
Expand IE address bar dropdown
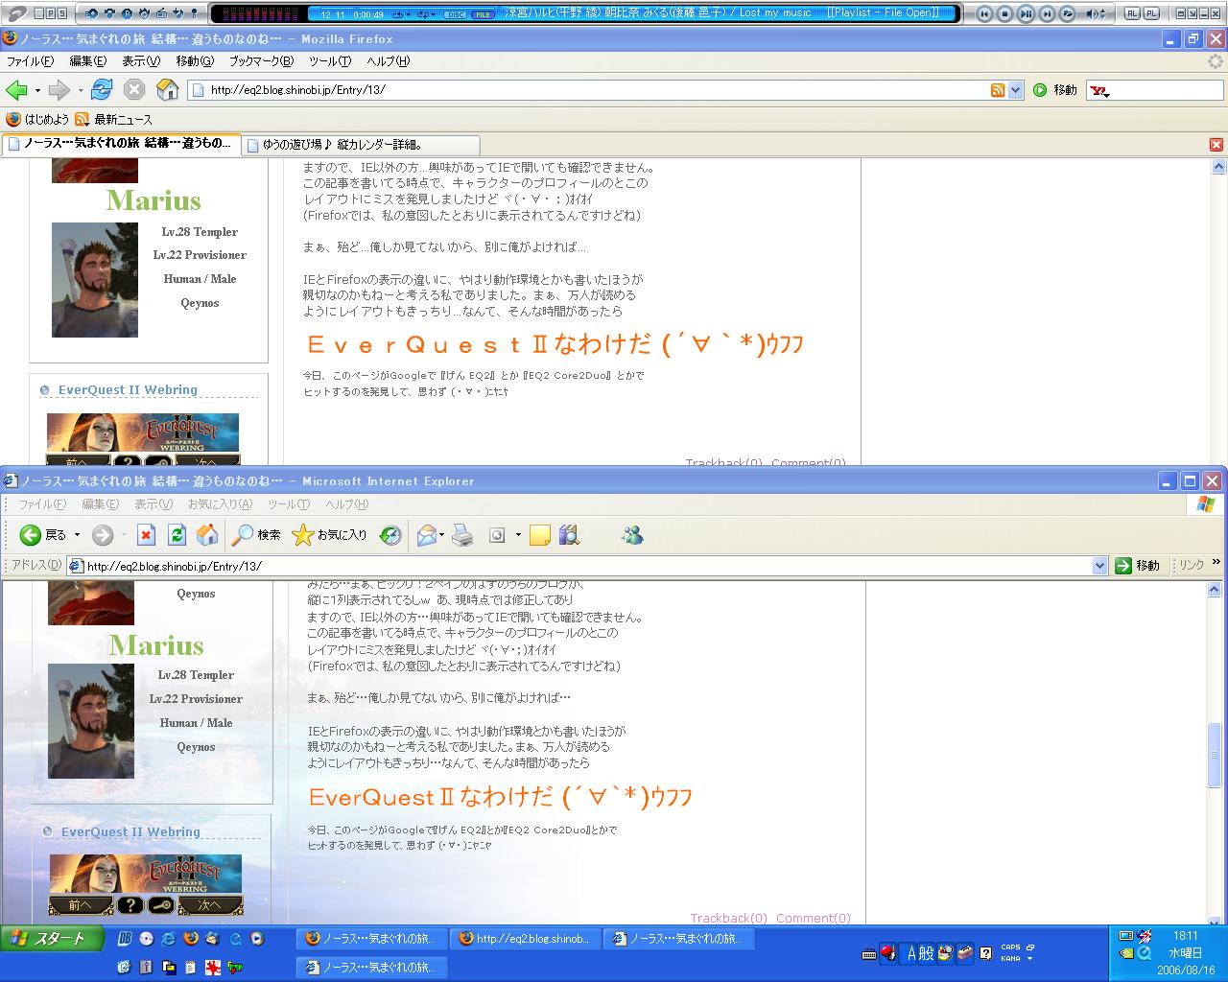1100,566
